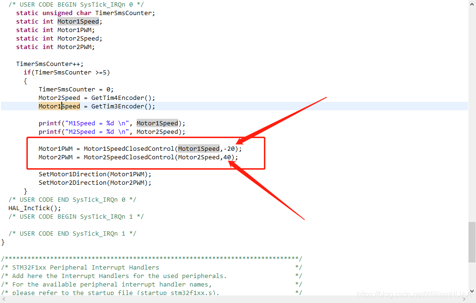Click the declaration 'static int Motor1Speed;'
476x303 pixels.
(59, 22)
